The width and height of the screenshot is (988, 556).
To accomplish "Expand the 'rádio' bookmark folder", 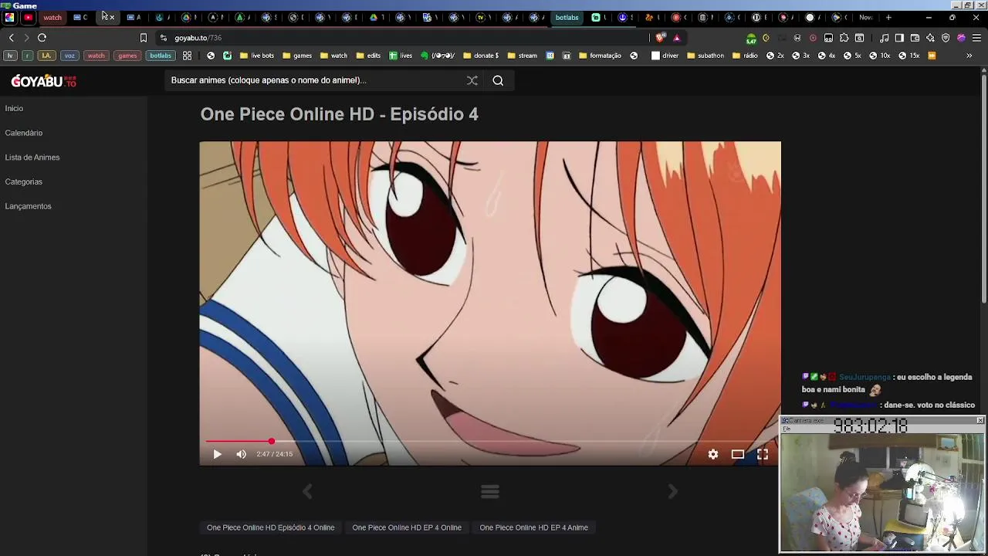I will coord(745,56).
